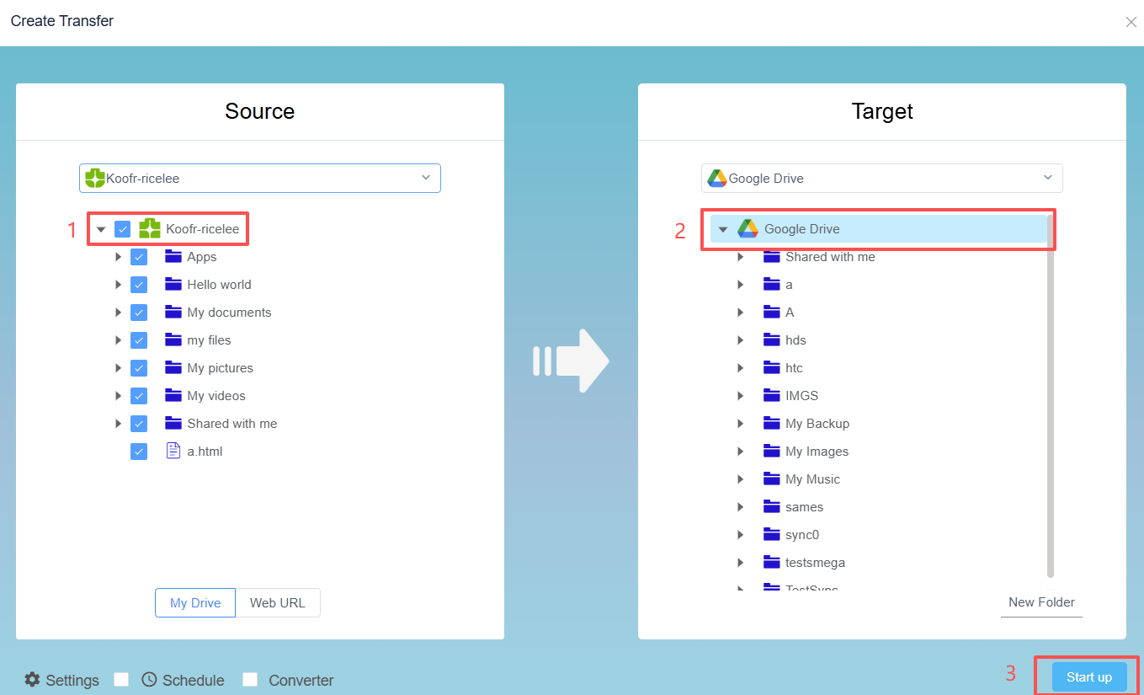Click the Hello world folder icon
The height and width of the screenshot is (695, 1144).
tap(173, 284)
